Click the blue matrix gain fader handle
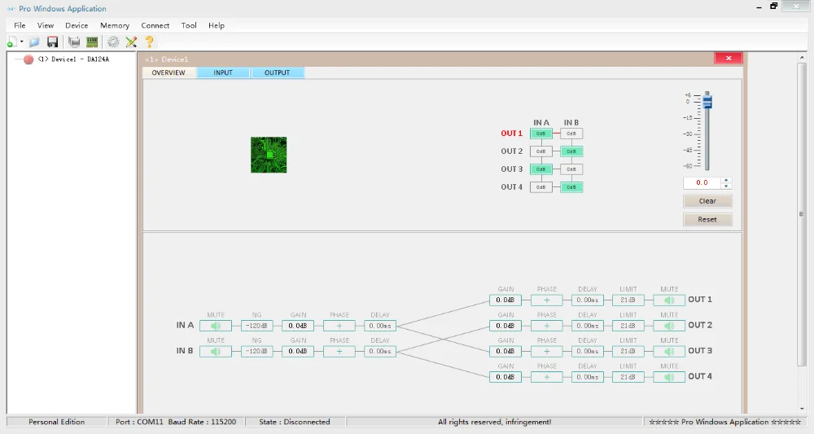The width and height of the screenshot is (814, 434). coord(707,102)
